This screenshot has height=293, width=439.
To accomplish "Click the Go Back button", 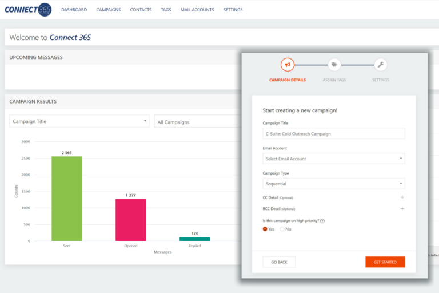I will 279,262.
